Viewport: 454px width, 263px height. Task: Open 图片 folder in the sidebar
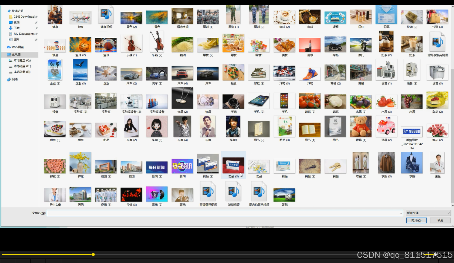click(x=16, y=39)
